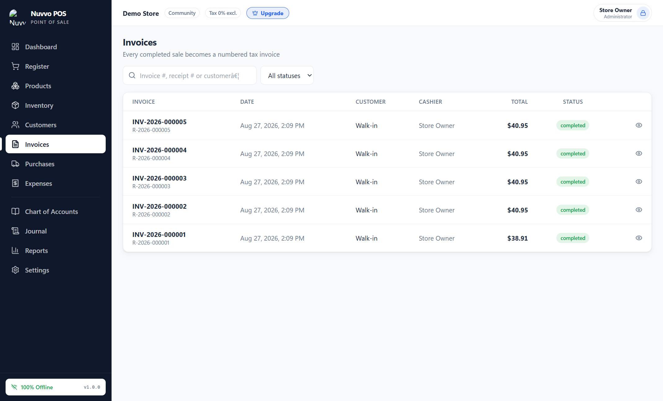View invoice INV-2026-000002 with eye icon
Screen dimensions: 663x401
pyautogui.click(x=639, y=210)
